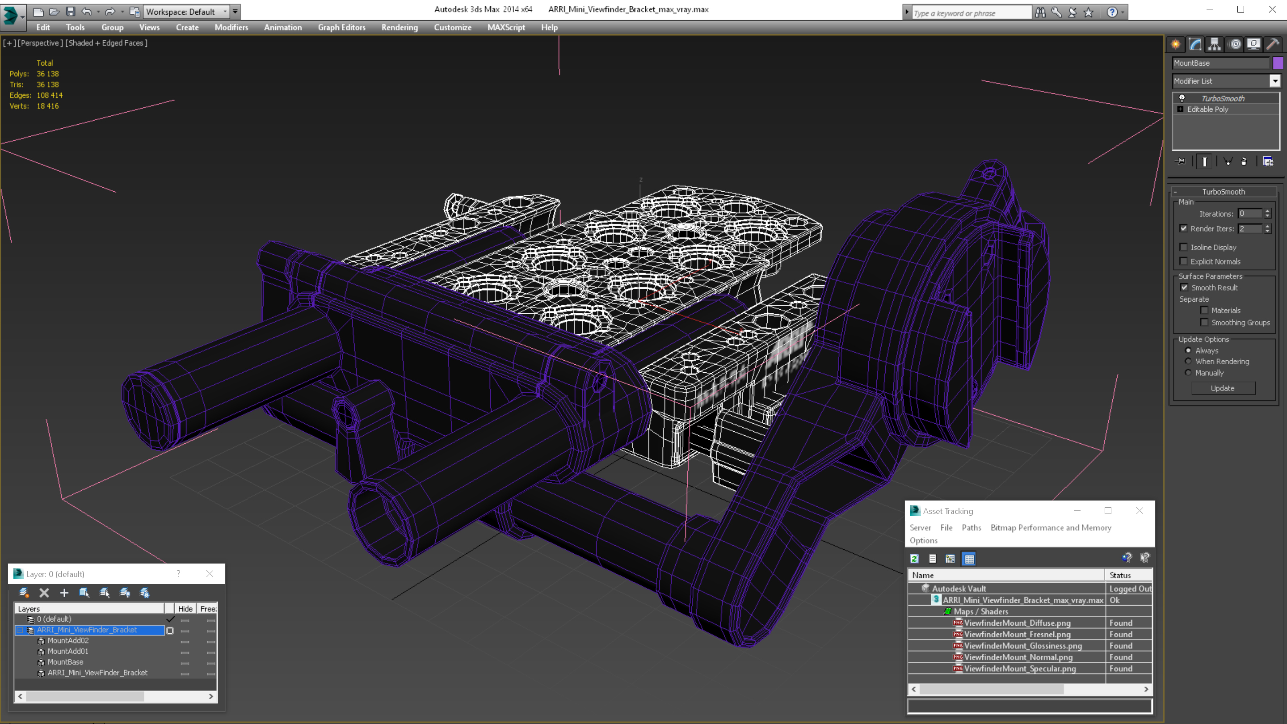Toggle the Render Iters checkbox

[x=1184, y=228]
